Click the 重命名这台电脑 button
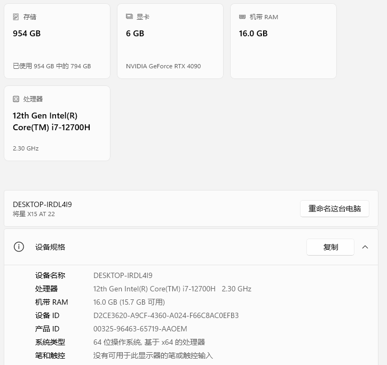387x365 pixels. (334, 209)
